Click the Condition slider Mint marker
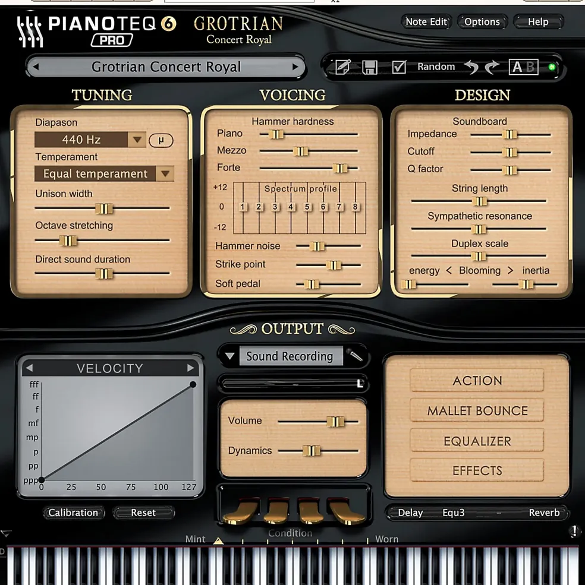The width and height of the screenshot is (585, 585). [219, 540]
